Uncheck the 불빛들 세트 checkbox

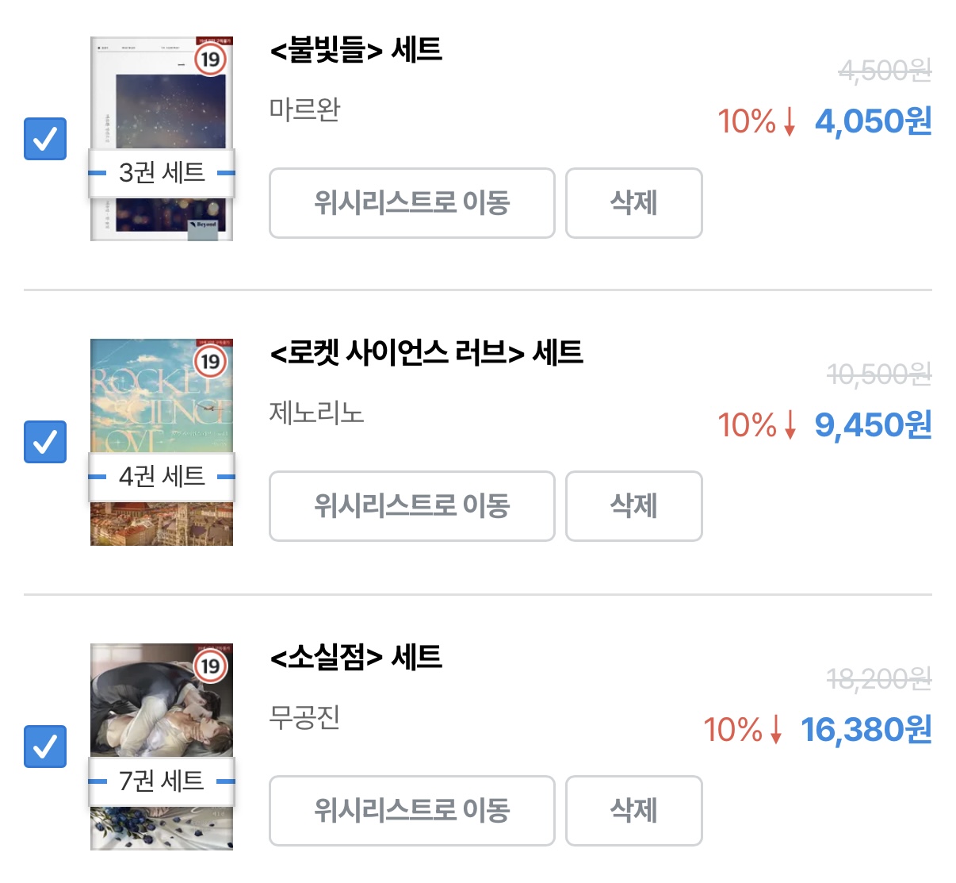point(45,139)
